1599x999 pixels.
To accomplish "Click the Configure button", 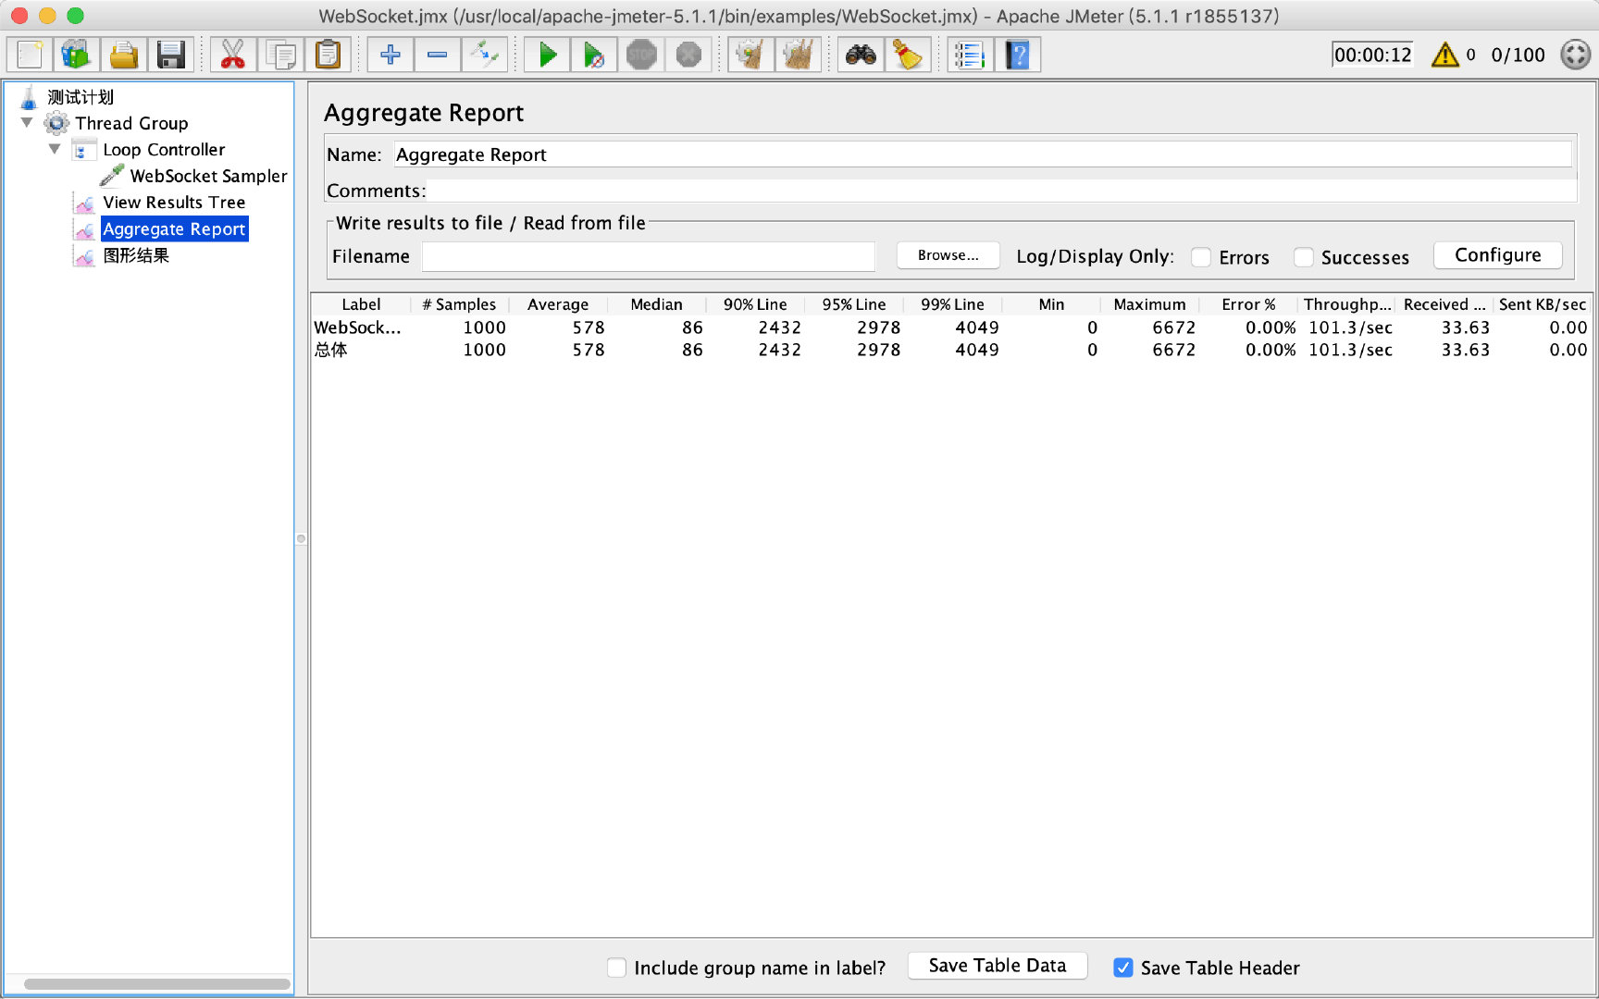I will pos(1498,255).
